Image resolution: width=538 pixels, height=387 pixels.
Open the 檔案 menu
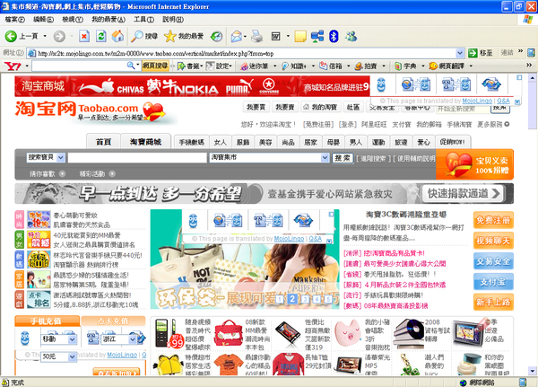[14, 20]
